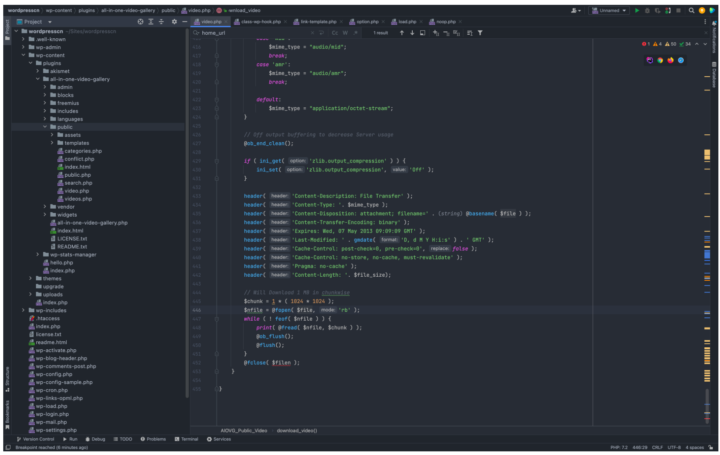Toggle Match Case option in search bar

tap(335, 33)
